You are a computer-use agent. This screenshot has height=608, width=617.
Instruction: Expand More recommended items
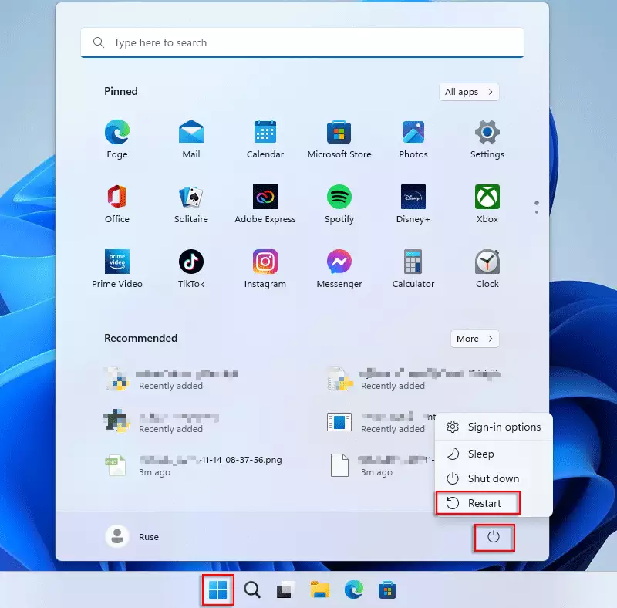474,339
